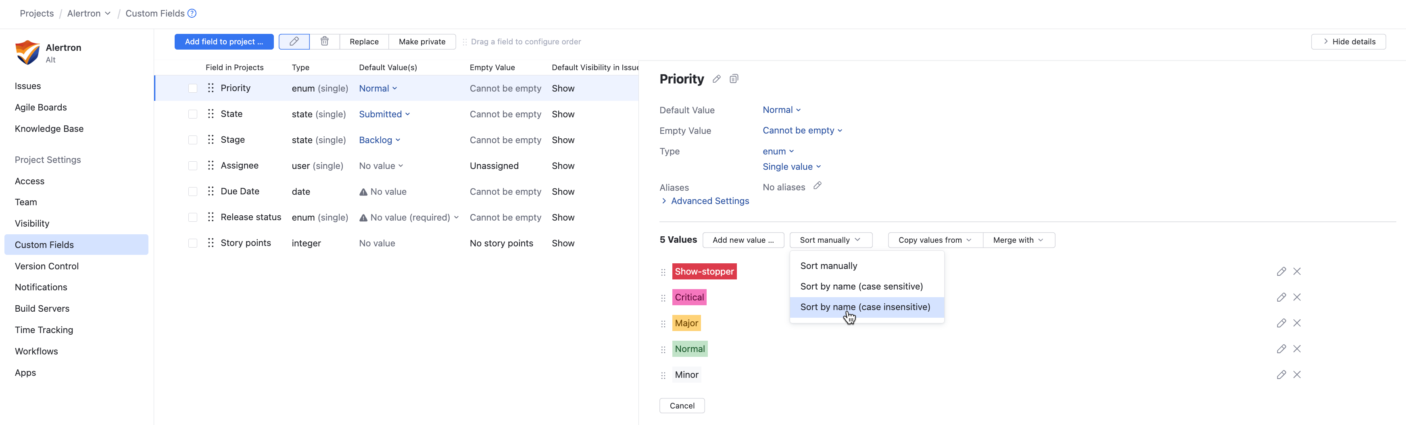Click the pencil edit icon in toolbar
Viewport: 1406px width, 425px height.
(294, 42)
